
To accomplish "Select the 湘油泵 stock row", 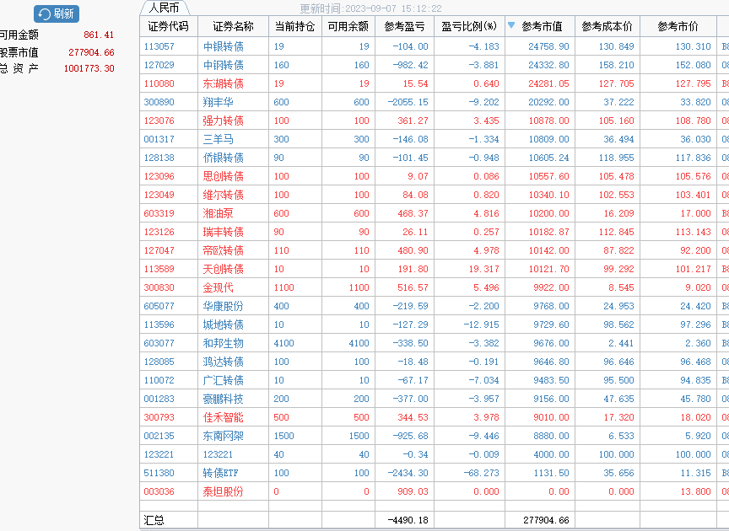I will pyautogui.click(x=435, y=214).
